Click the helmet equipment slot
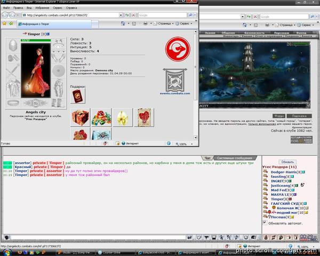The height and width of the screenshot is (256, 320). point(13,45)
